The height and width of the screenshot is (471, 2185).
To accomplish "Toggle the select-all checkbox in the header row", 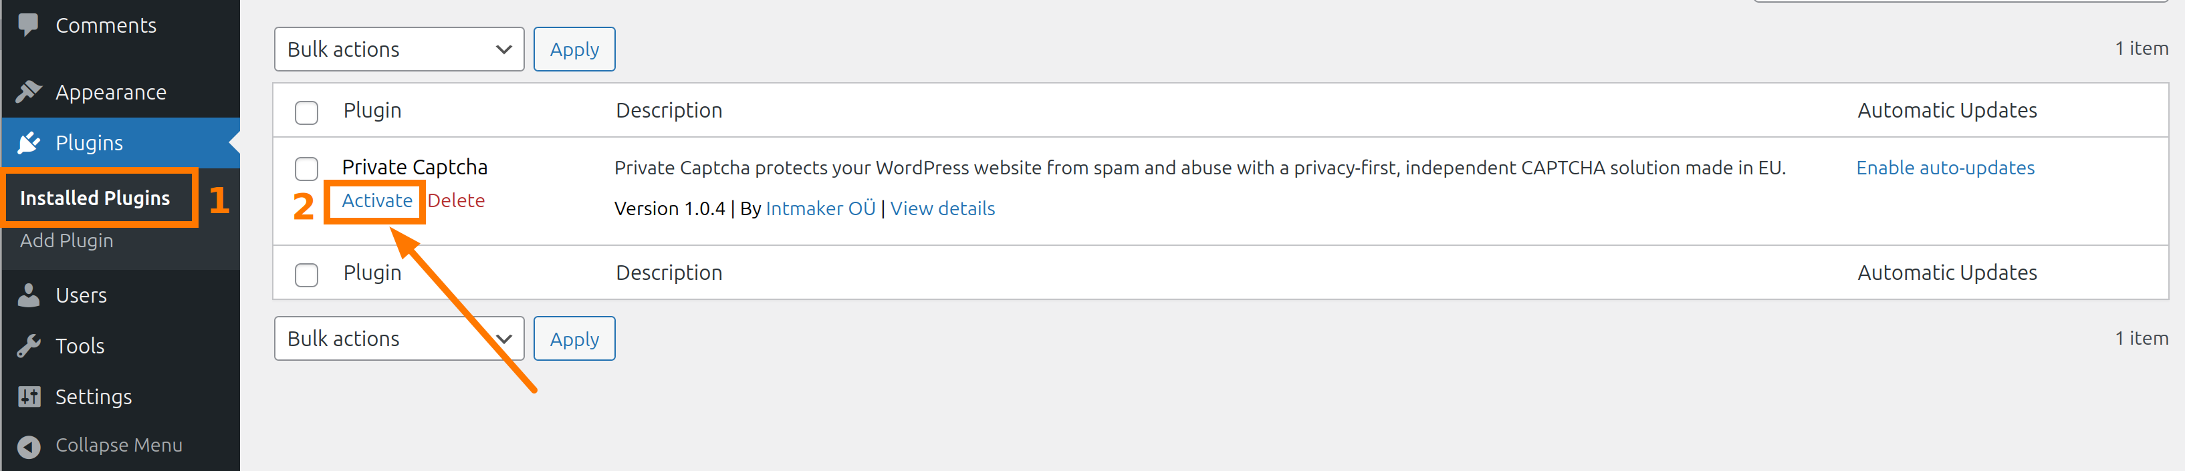I will (306, 111).
